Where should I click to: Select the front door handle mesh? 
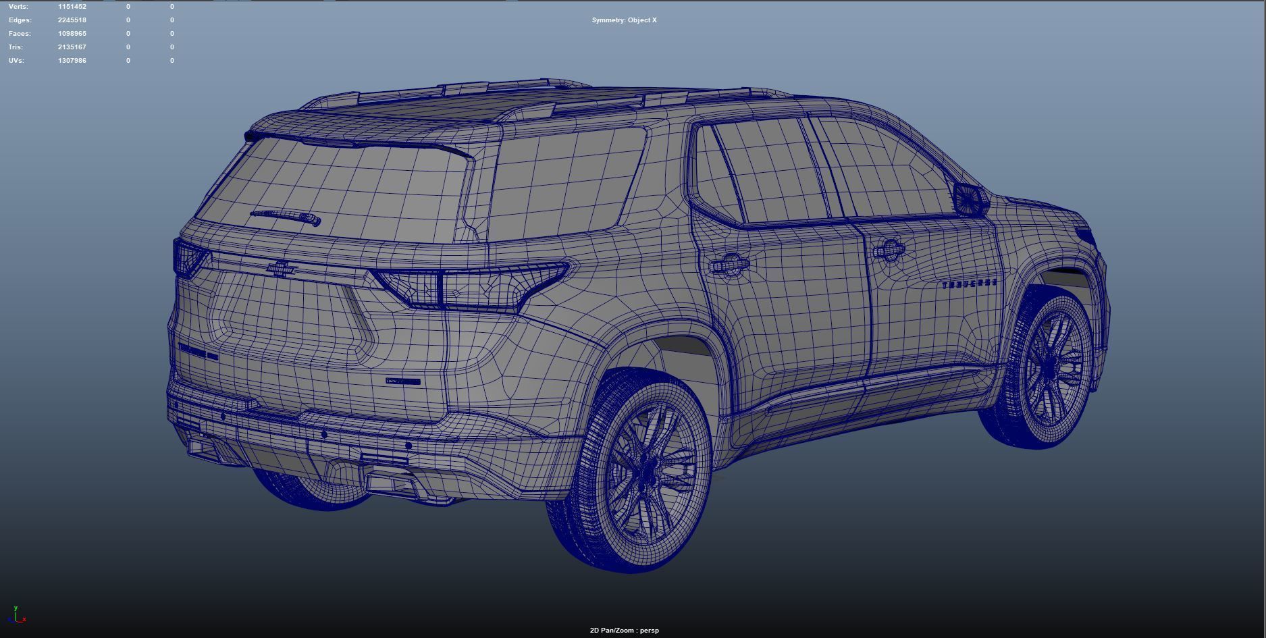[888, 250]
